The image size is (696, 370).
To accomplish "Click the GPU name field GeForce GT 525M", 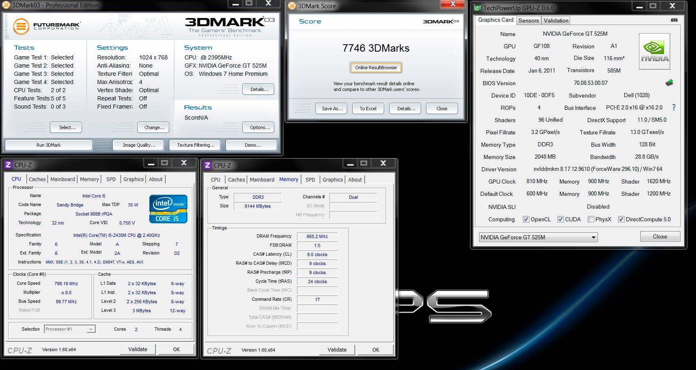I will click(575, 34).
